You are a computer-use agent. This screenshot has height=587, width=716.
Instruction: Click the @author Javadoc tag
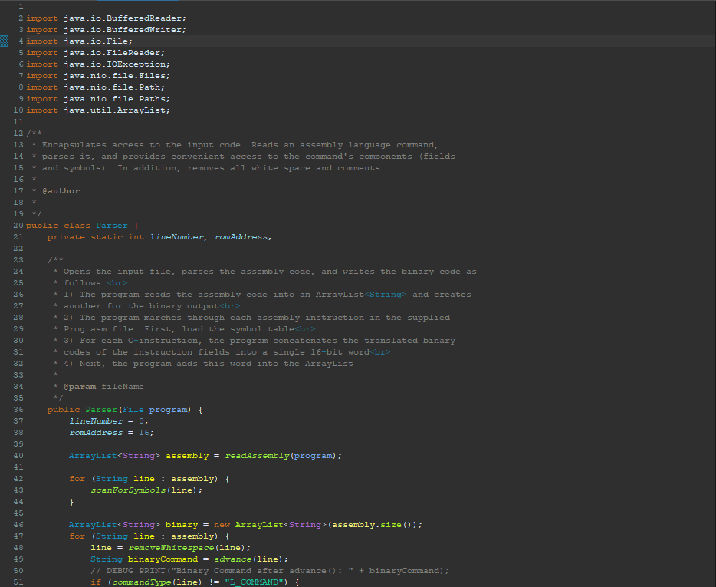[61, 191]
